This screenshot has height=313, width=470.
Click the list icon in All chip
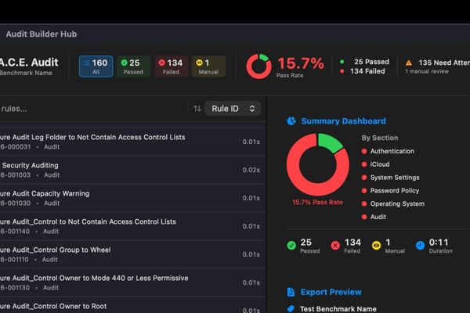click(86, 63)
